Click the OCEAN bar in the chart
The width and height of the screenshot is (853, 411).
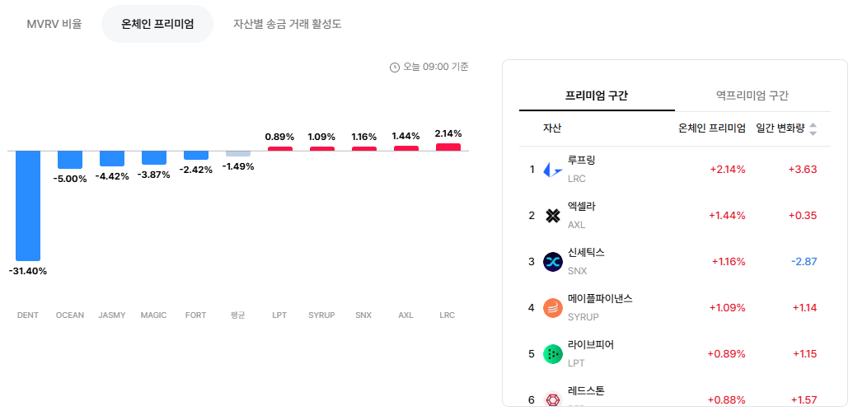click(x=70, y=159)
